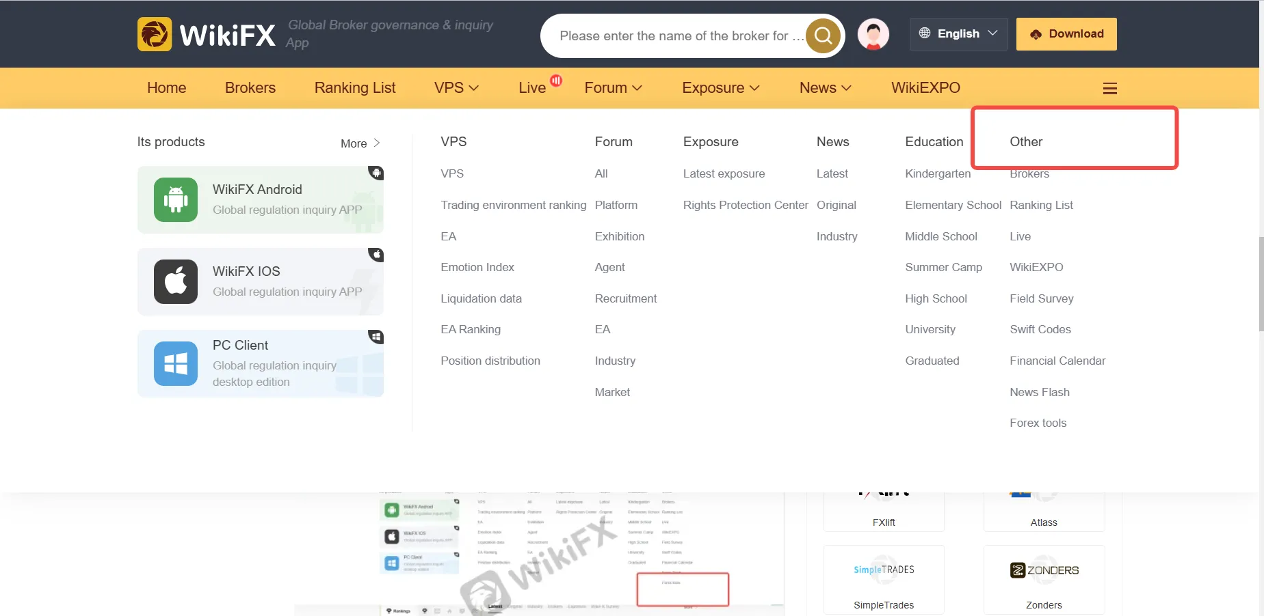Open the Ranking List nav item
Screen dimensions: 1264x616
click(x=355, y=87)
